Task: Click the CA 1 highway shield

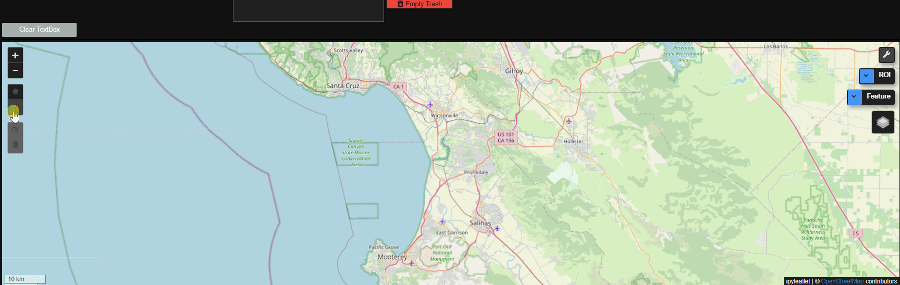Action: pyautogui.click(x=399, y=86)
